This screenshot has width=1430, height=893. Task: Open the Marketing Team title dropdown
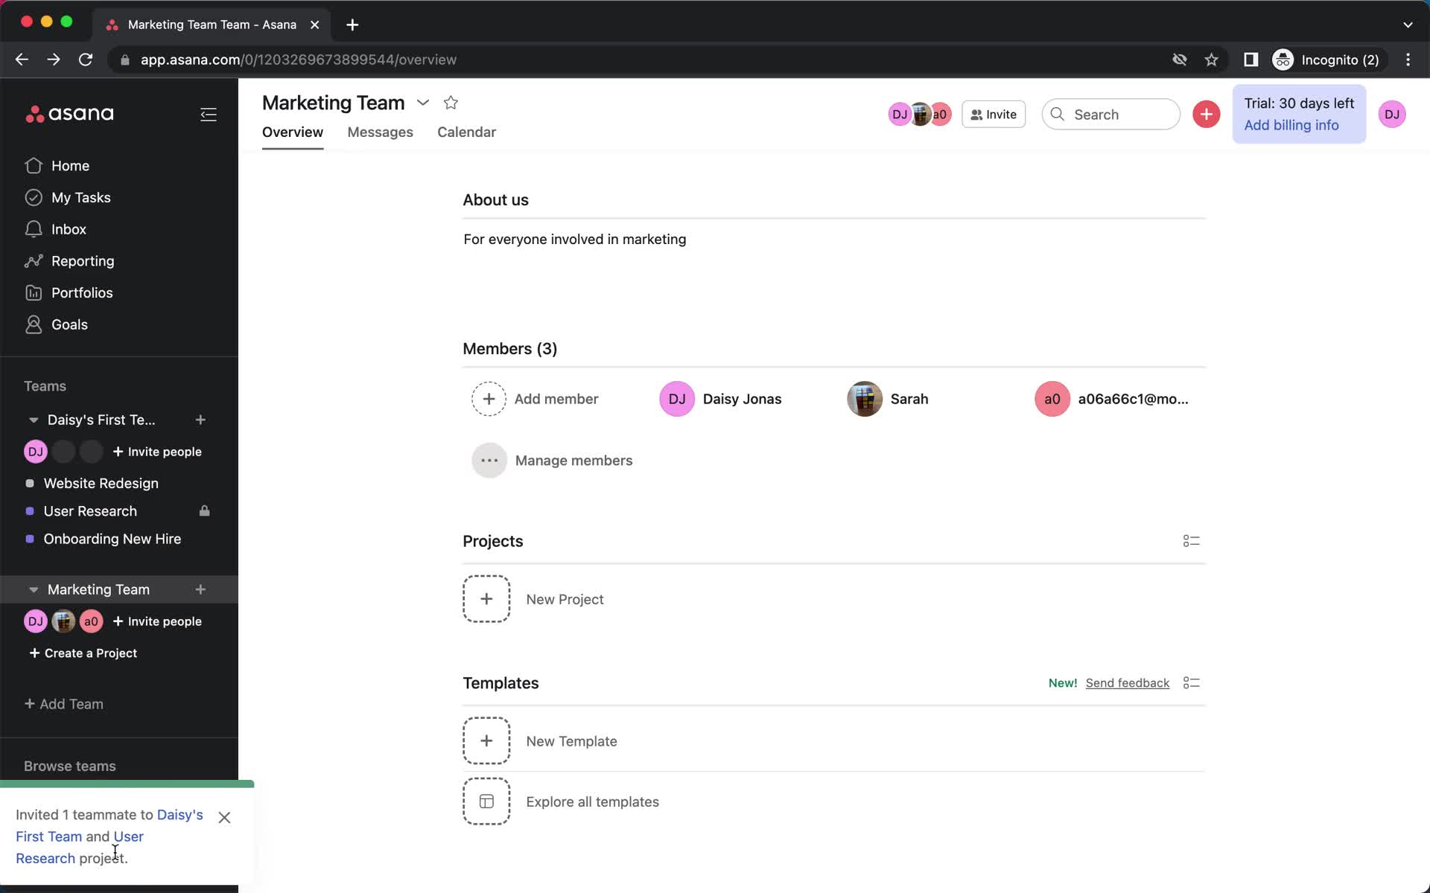tap(422, 103)
